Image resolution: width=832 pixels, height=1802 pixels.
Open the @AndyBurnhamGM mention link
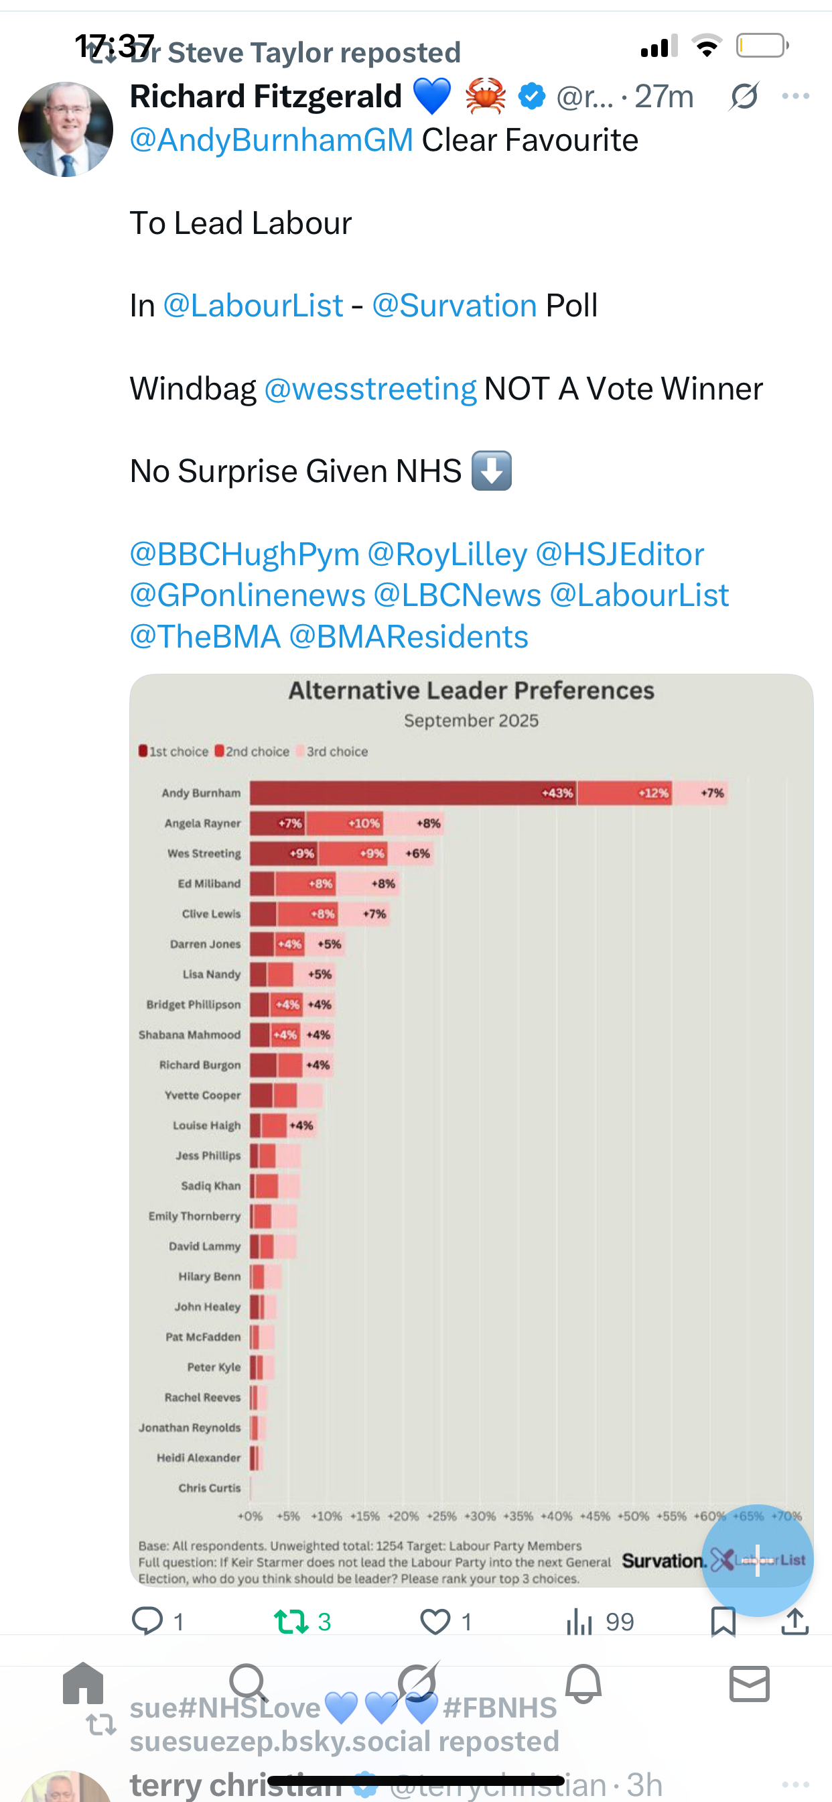tap(271, 140)
